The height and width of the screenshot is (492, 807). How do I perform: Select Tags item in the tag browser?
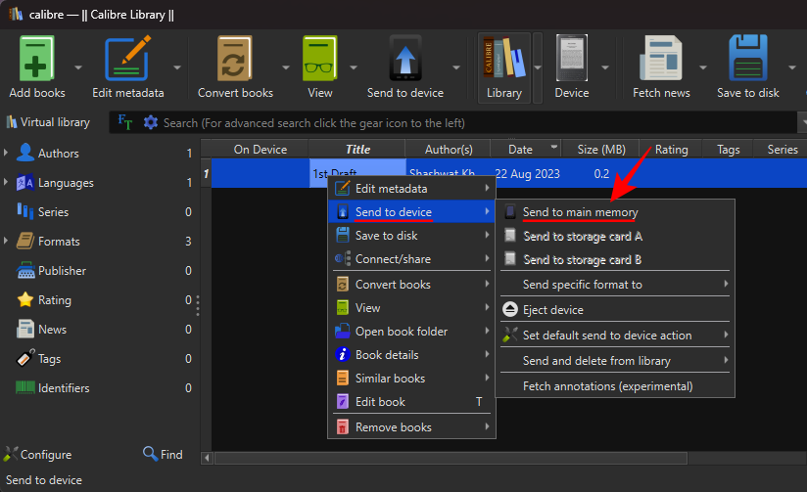49,358
